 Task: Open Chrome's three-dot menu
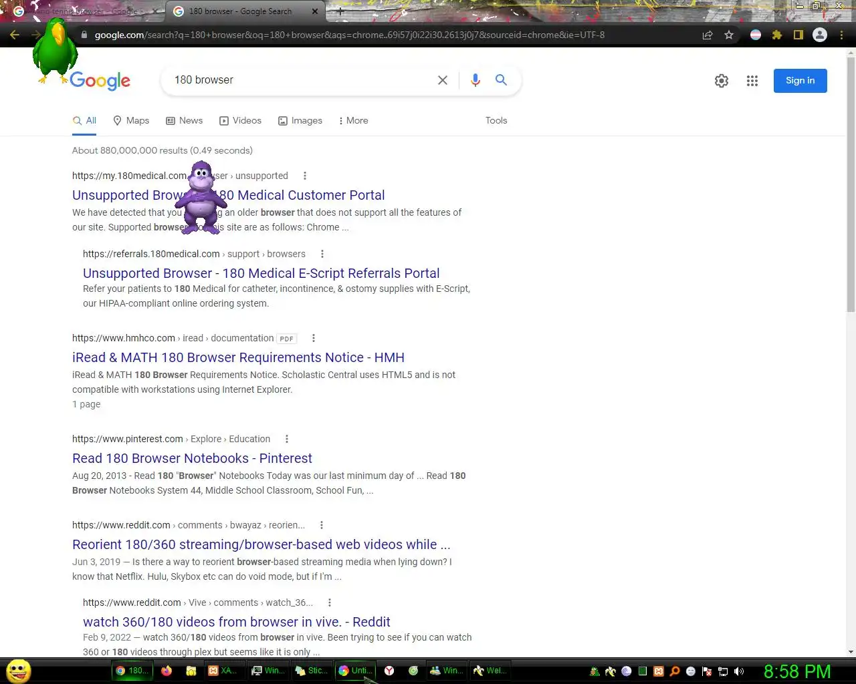pyautogui.click(x=841, y=35)
